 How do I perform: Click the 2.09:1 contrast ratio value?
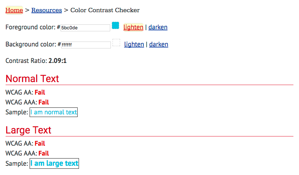tap(58, 61)
